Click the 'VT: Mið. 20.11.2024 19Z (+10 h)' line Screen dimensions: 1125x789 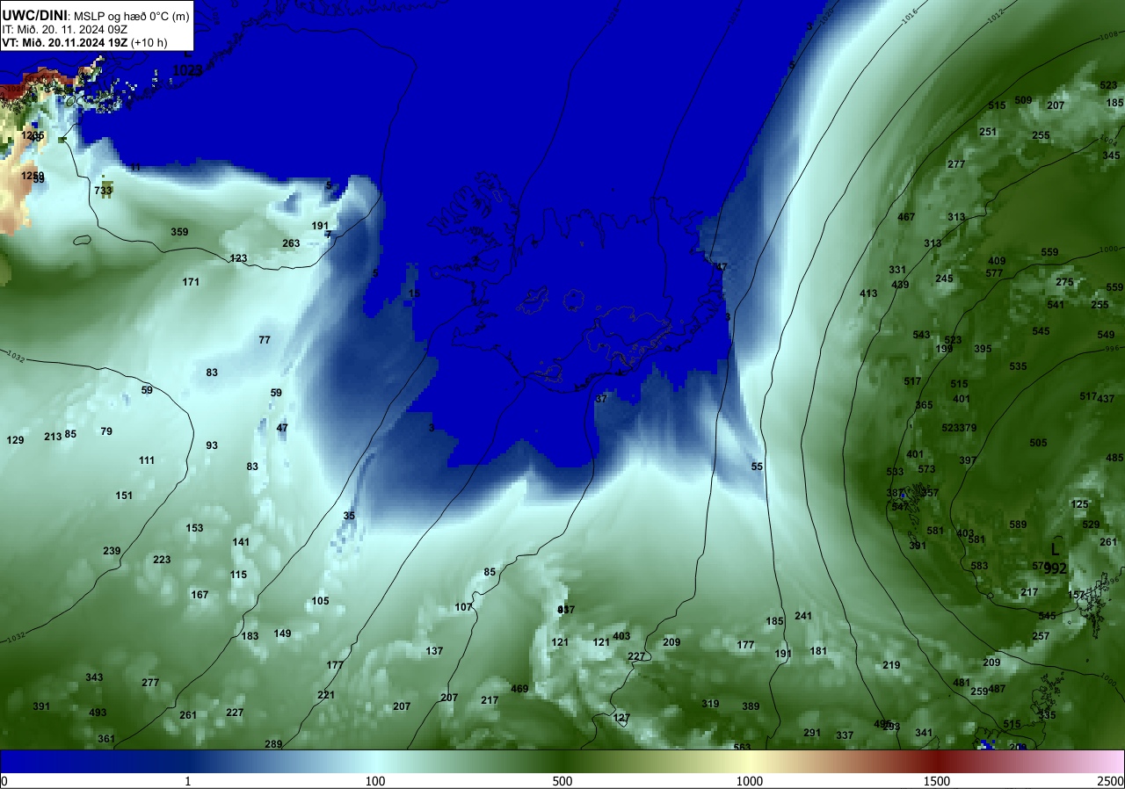tap(83, 42)
